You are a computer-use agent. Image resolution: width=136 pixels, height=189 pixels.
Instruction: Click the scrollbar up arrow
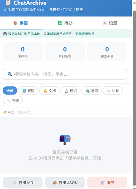134,3
